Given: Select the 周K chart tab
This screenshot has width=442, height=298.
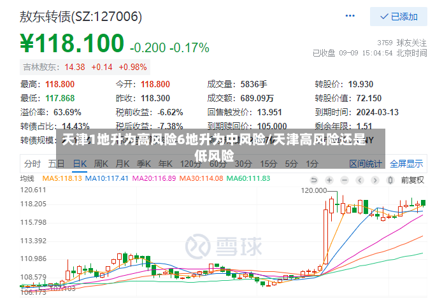Looking at the screenshot, I should pos(101,164).
